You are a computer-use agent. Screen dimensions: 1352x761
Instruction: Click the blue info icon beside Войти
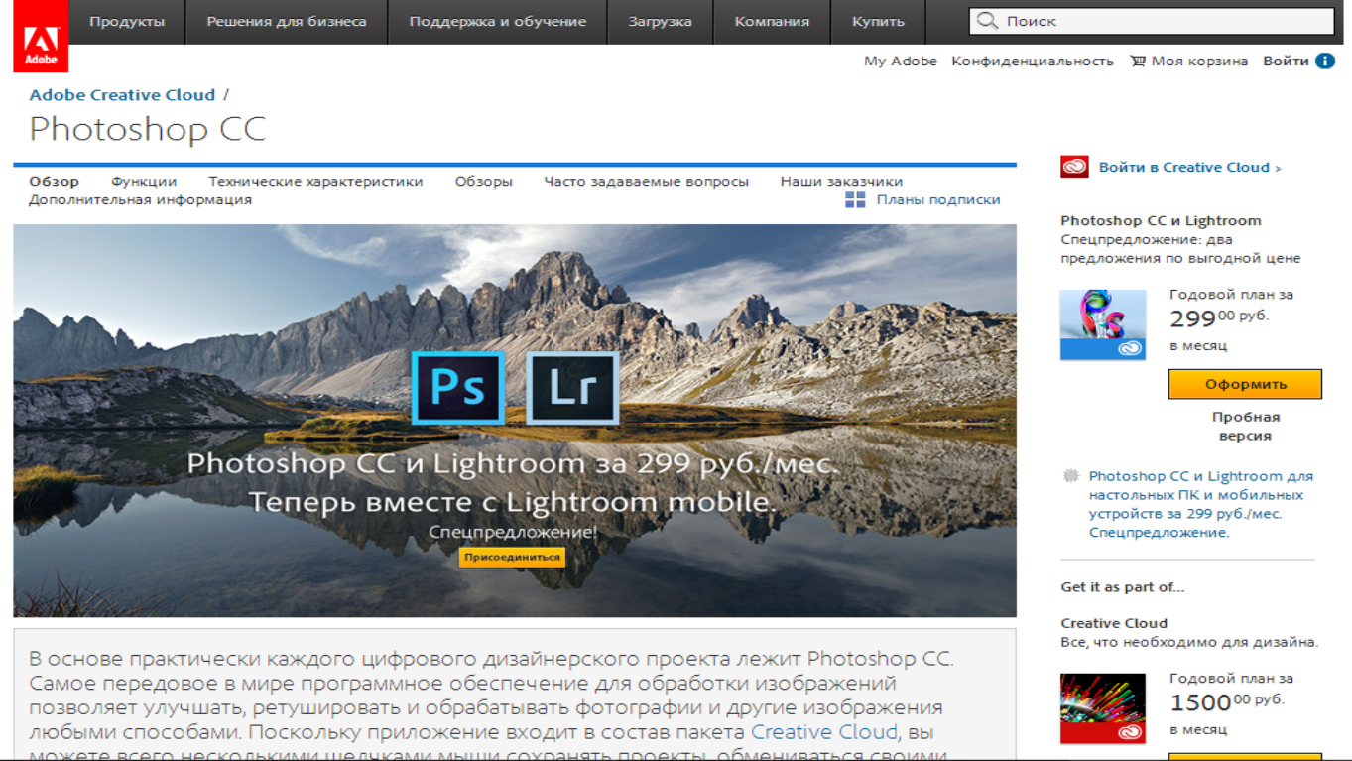[x=1325, y=62]
